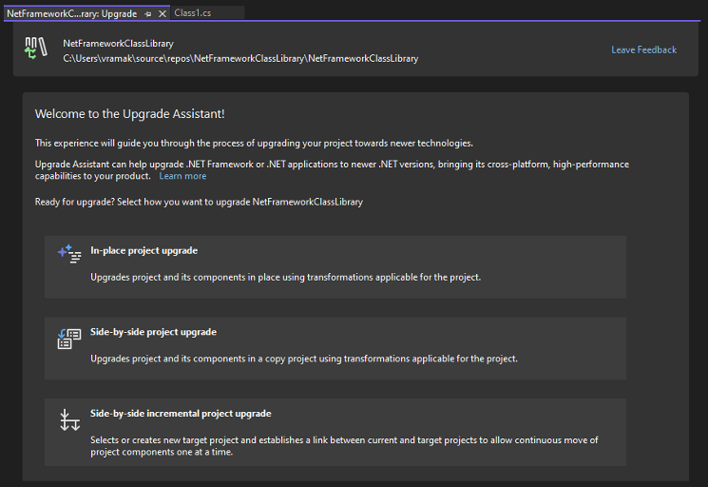Close the Upgrade tab
Image resolution: width=708 pixels, height=487 pixels.
[x=163, y=14]
